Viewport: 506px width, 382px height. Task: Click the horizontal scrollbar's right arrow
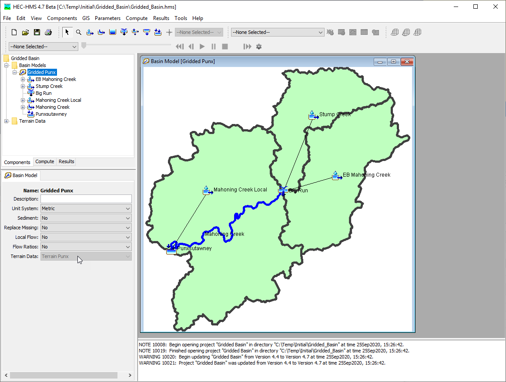click(130, 375)
